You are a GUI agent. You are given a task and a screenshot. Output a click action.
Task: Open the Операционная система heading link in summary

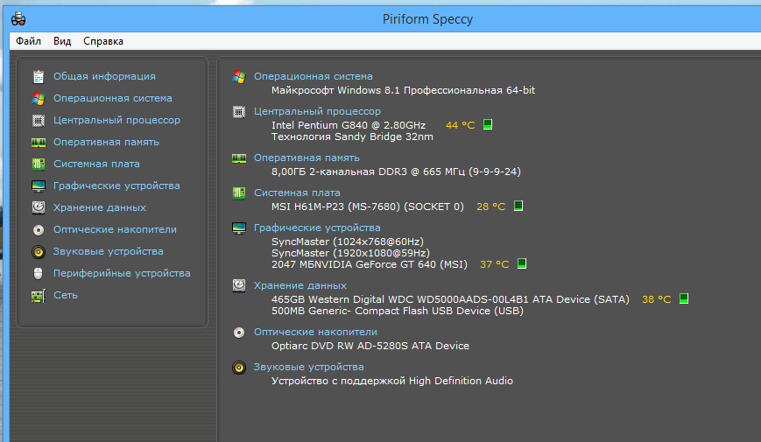click(313, 76)
